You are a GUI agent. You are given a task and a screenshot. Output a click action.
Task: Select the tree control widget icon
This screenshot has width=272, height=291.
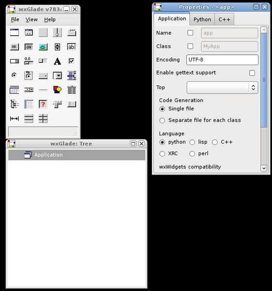pos(14,104)
